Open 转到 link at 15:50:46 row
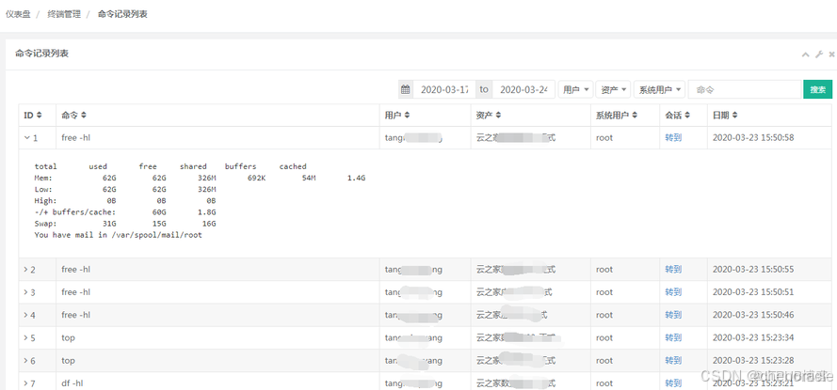This screenshot has height=390, width=837. pyautogui.click(x=673, y=315)
